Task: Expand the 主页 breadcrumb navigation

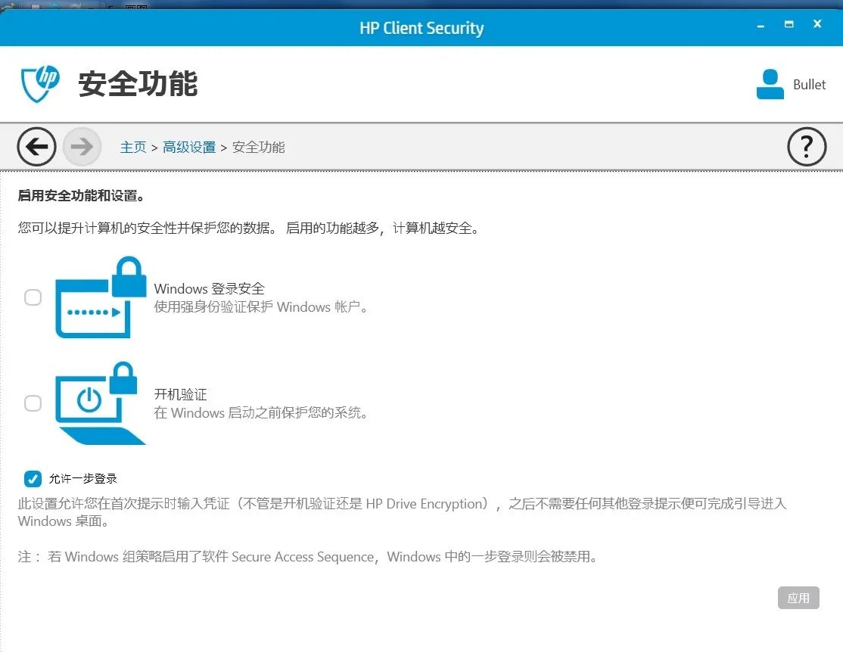Action: [x=133, y=147]
